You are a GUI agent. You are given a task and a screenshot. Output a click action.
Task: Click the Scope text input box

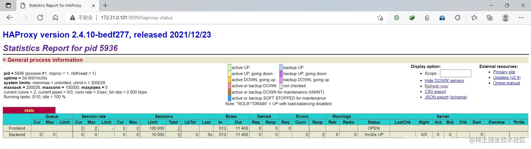tap(455, 73)
